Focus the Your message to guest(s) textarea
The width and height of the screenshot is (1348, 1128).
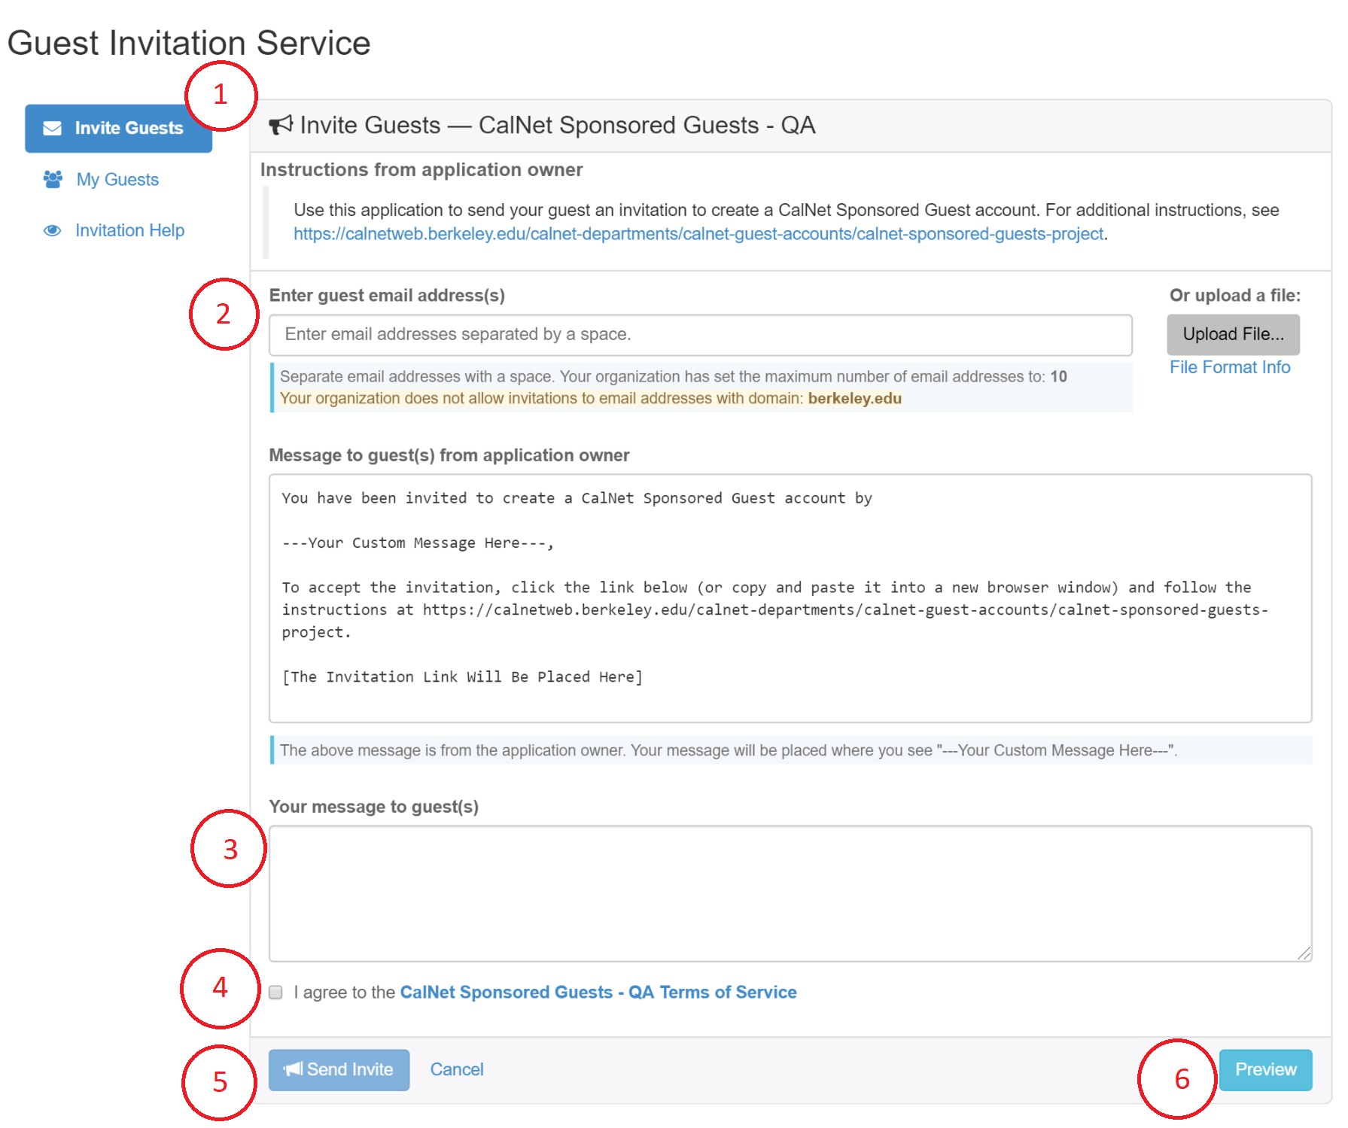[790, 893]
